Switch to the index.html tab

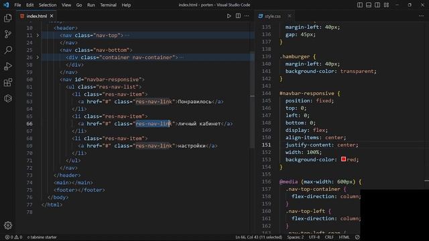pos(37,16)
